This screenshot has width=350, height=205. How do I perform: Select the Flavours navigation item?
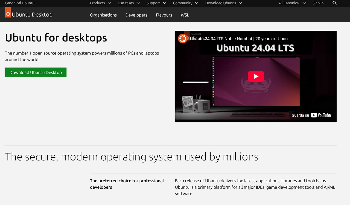point(164,15)
